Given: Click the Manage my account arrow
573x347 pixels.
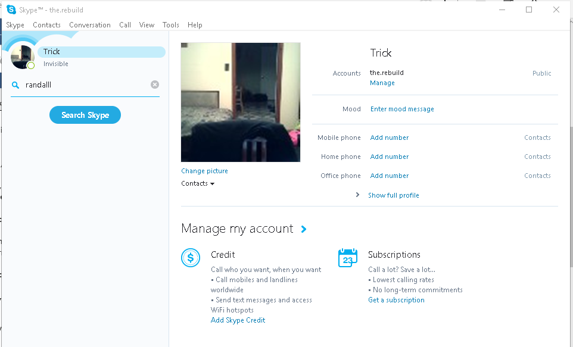Looking at the screenshot, I should [x=304, y=229].
